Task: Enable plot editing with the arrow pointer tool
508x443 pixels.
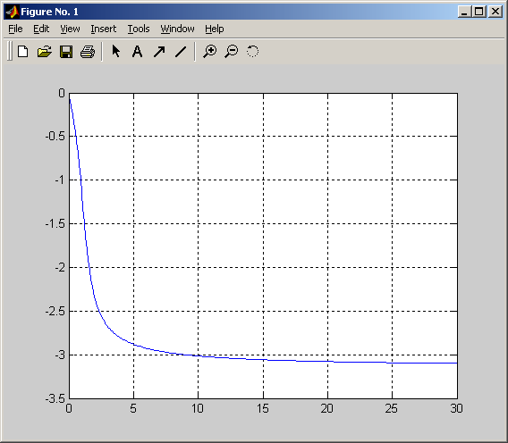Action: click(x=115, y=51)
